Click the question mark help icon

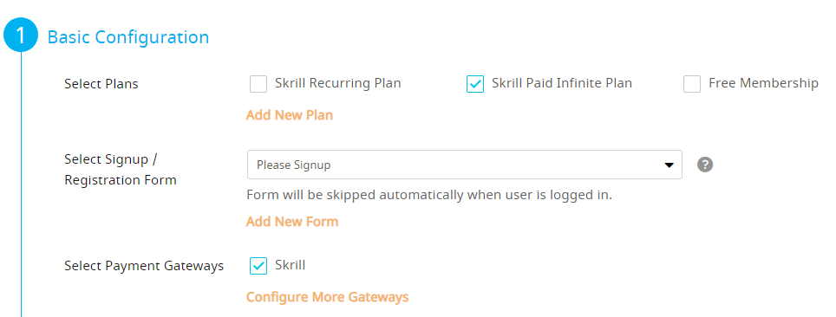coord(705,165)
